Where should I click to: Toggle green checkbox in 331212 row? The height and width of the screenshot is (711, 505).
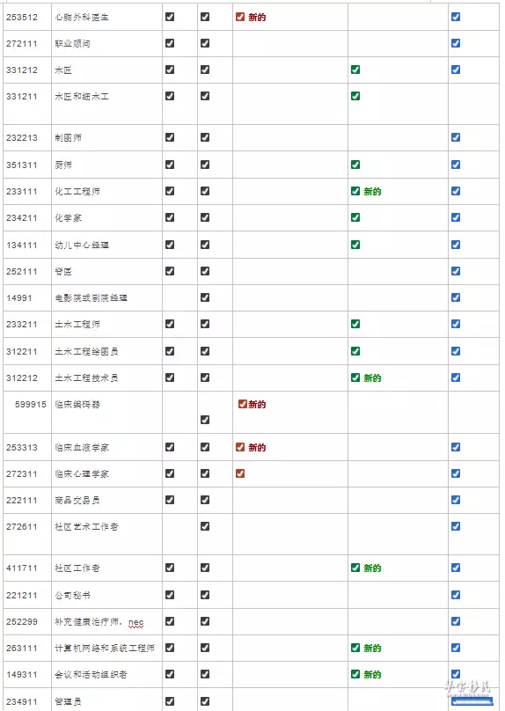click(x=355, y=70)
